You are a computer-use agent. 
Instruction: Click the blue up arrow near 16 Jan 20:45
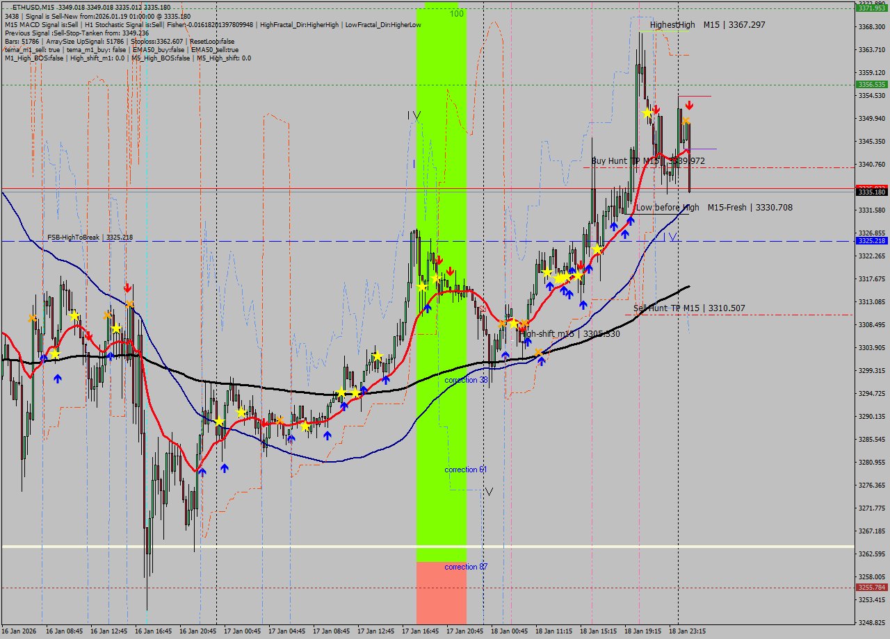pyautogui.click(x=202, y=472)
